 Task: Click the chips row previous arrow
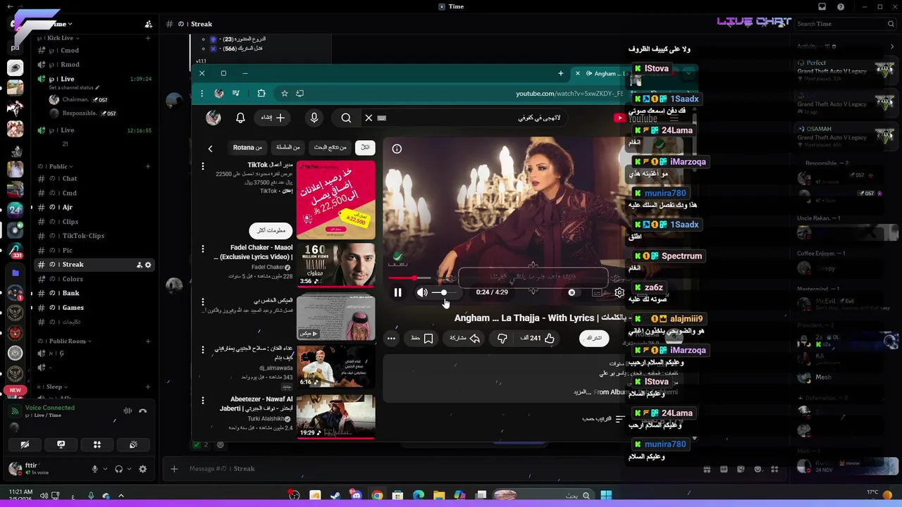click(210, 149)
